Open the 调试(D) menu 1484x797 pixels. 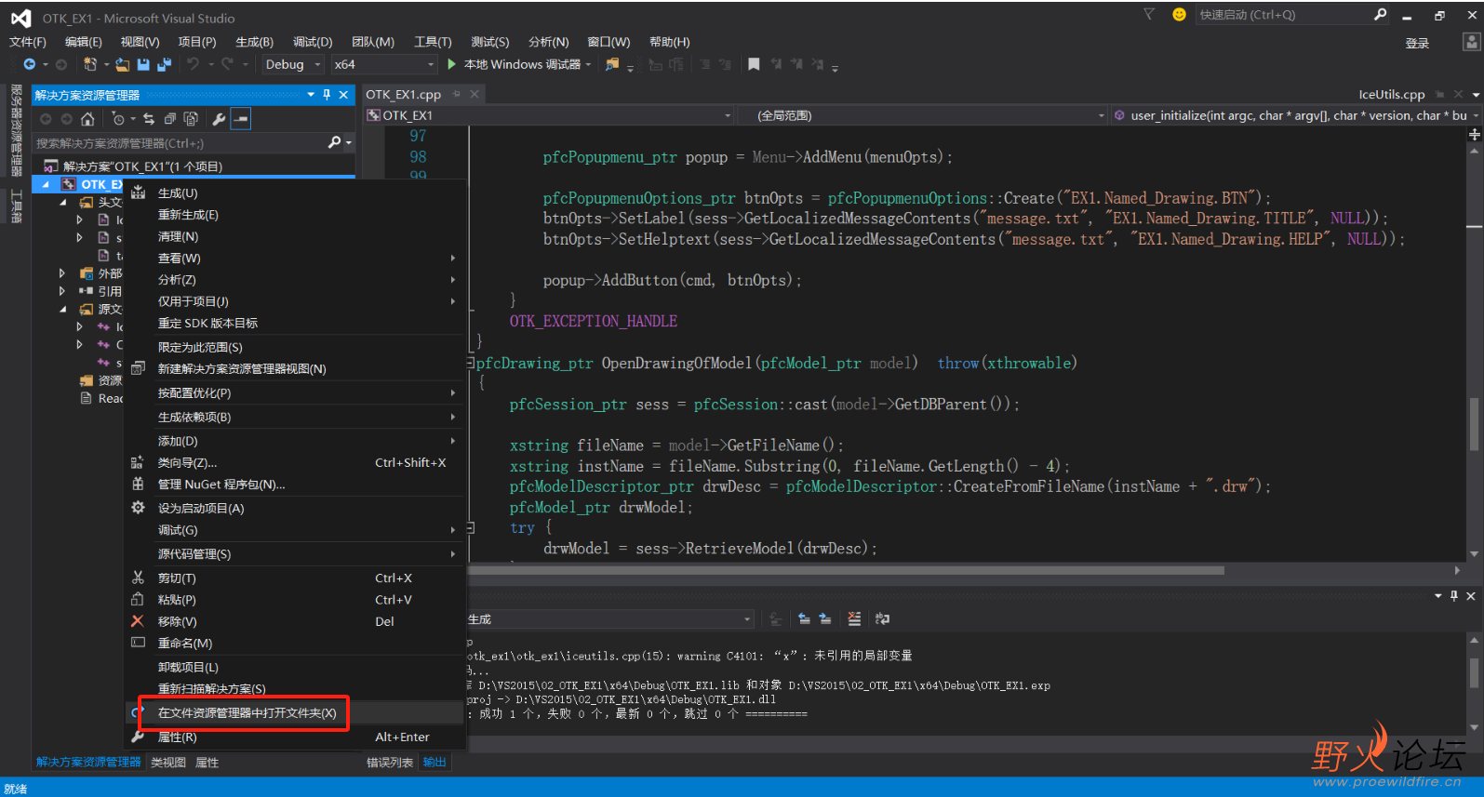(x=313, y=42)
